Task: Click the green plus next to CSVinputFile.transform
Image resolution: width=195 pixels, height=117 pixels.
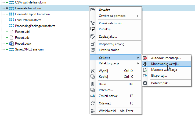Action: 7,2
